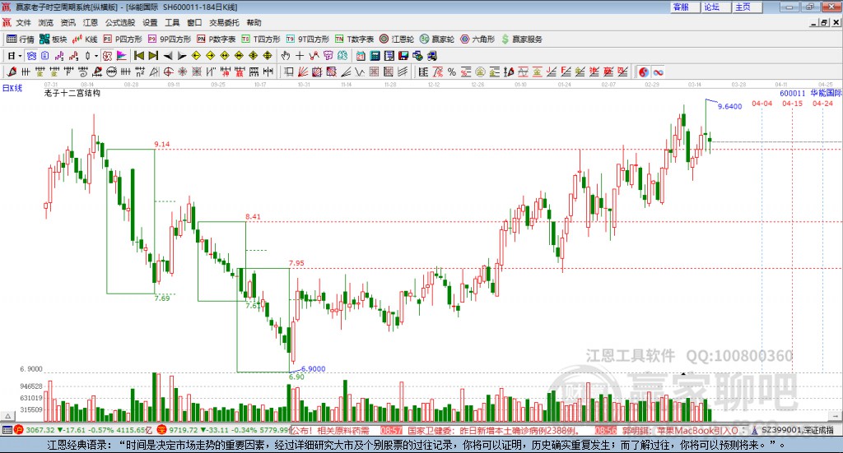Select the percent % retracement tool

coord(452,72)
